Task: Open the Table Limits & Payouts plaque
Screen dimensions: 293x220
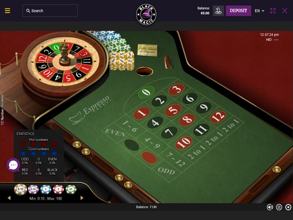Action: (147, 50)
